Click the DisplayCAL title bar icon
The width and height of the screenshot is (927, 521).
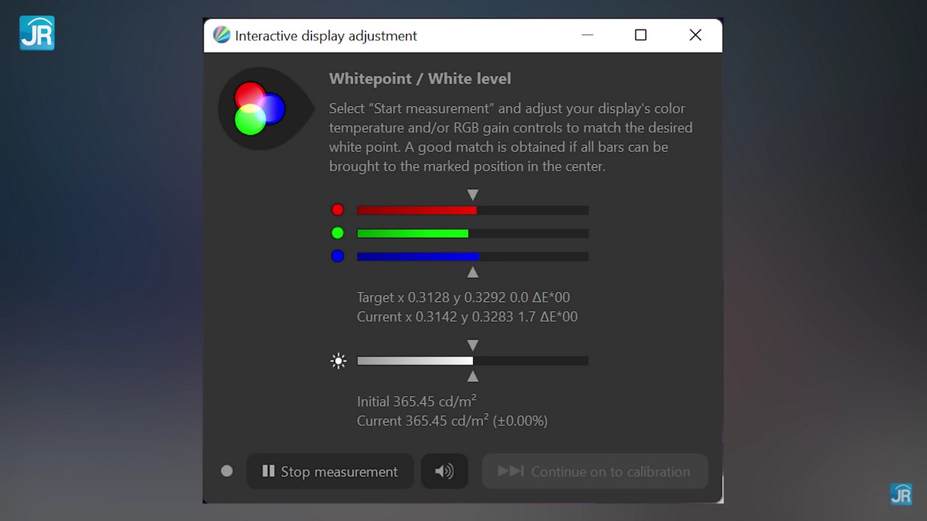(x=222, y=35)
